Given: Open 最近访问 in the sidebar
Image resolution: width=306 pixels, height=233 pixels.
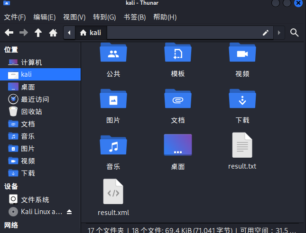Looking at the screenshot, I should pos(40,99).
